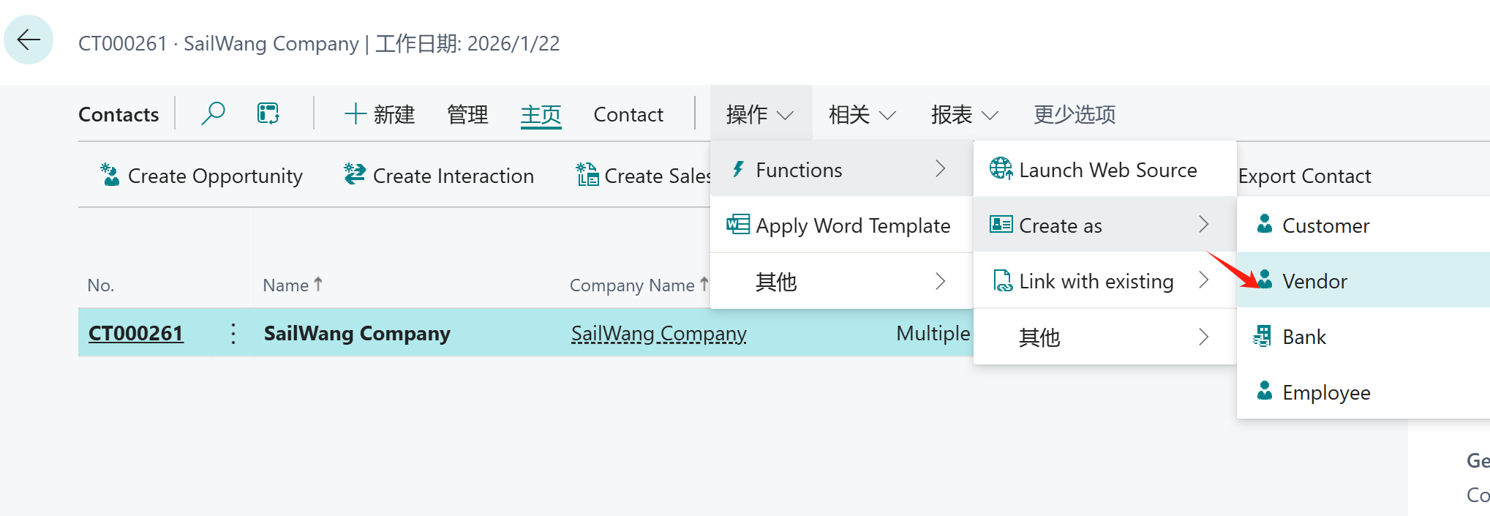Click the Apply Word Template icon
The image size is (1490, 516).
pyautogui.click(x=738, y=225)
